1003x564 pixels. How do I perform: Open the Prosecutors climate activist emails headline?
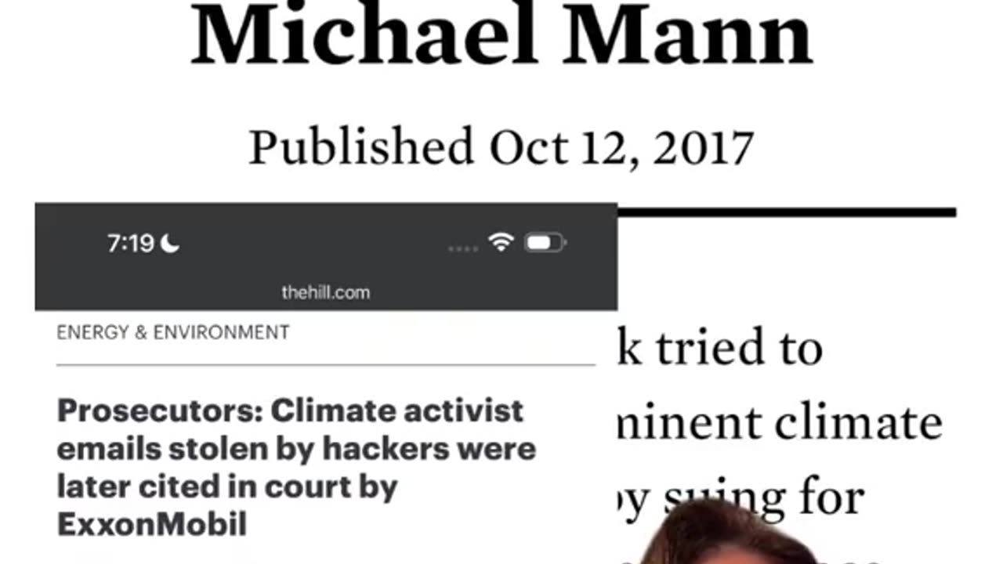(296, 468)
